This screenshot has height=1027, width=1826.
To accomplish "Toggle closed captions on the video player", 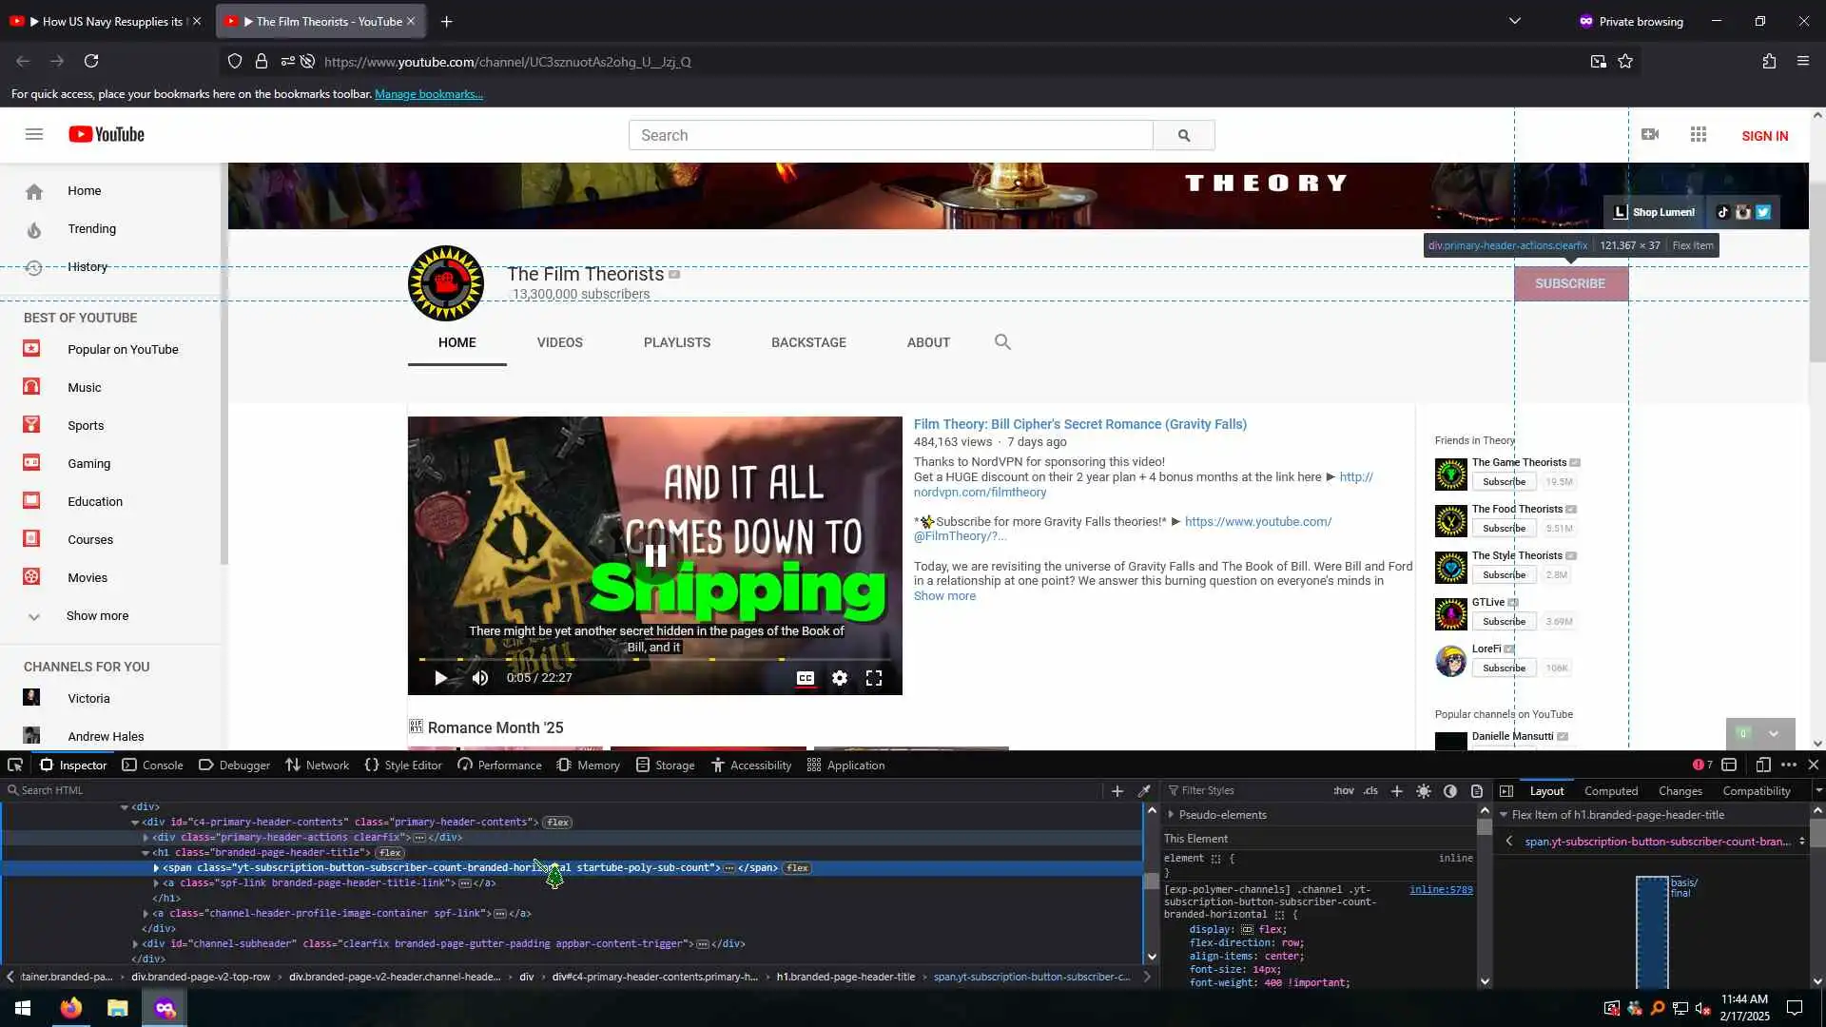I will point(805,678).
